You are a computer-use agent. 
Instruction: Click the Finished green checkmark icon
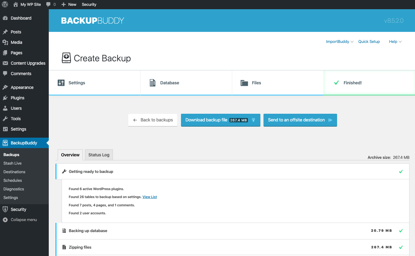[x=336, y=83]
